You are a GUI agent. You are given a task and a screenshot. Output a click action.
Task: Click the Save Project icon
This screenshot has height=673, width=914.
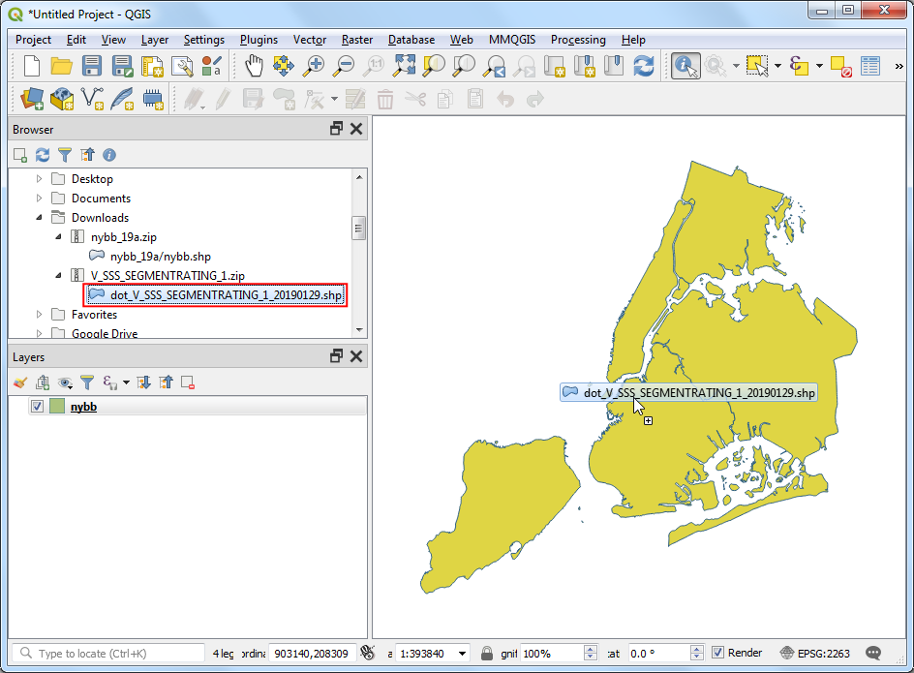click(x=92, y=66)
